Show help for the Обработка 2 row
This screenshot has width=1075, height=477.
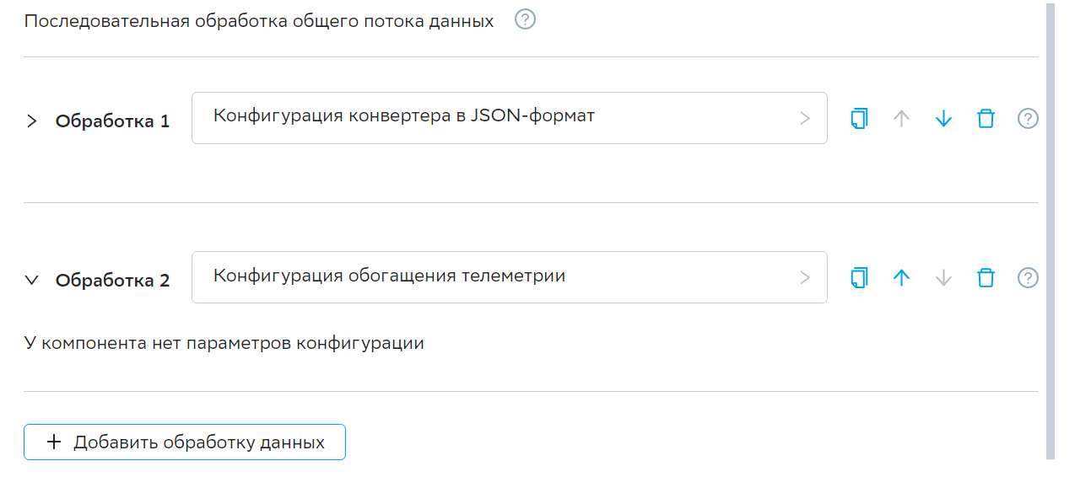coord(1027,277)
